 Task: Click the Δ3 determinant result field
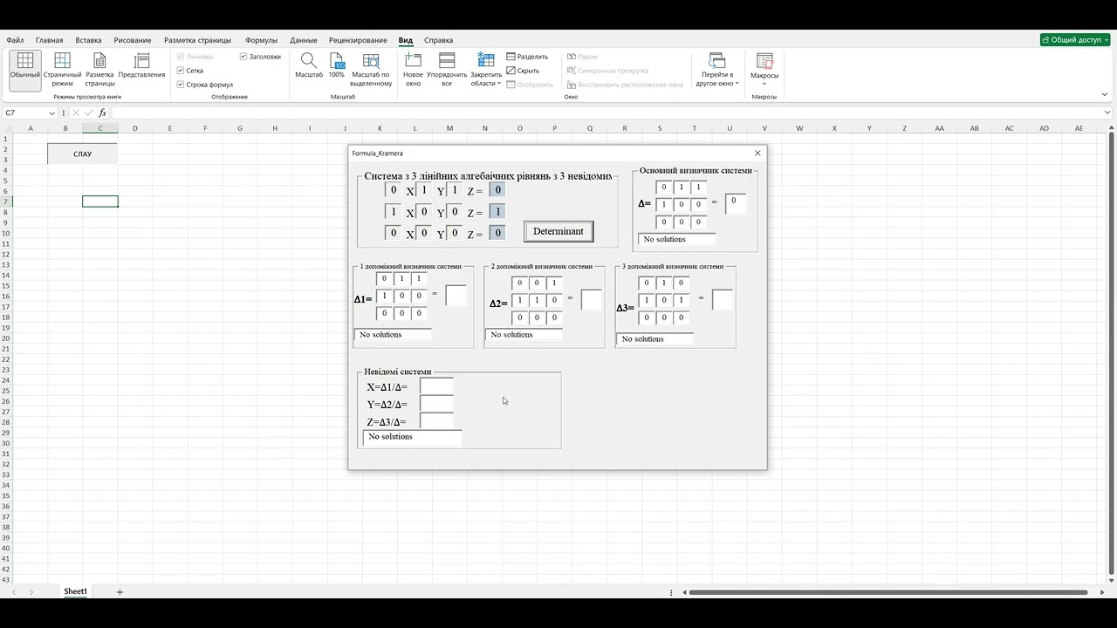[723, 300]
